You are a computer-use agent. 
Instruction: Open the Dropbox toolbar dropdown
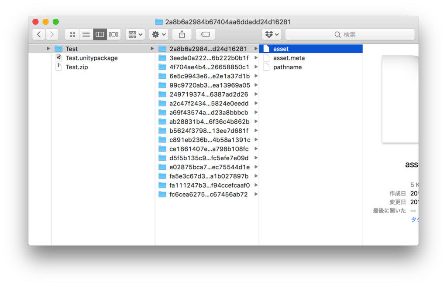coord(272,34)
